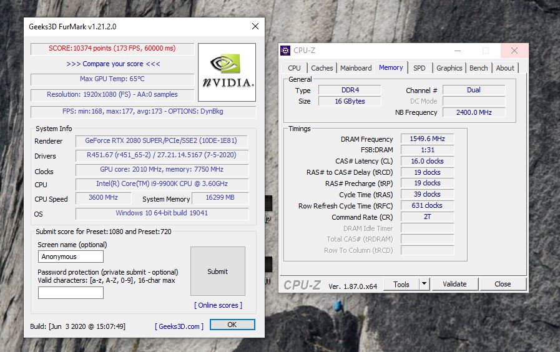Click the Intel Core i9-9900K CPU value
This screenshot has width=560, height=352.
[162, 184]
